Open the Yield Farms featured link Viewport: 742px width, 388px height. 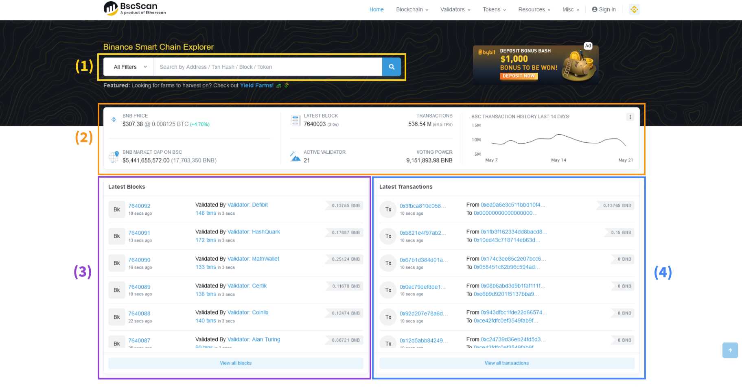[256, 85]
